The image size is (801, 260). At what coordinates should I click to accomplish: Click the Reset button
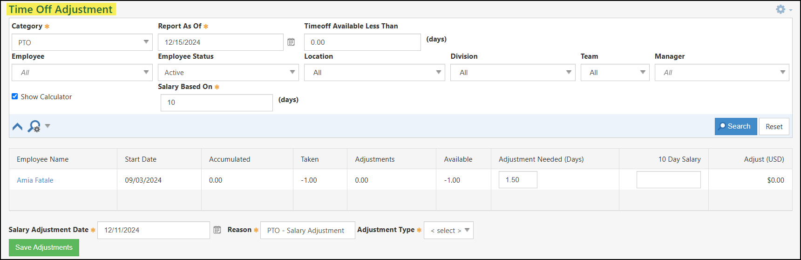click(x=774, y=126)
